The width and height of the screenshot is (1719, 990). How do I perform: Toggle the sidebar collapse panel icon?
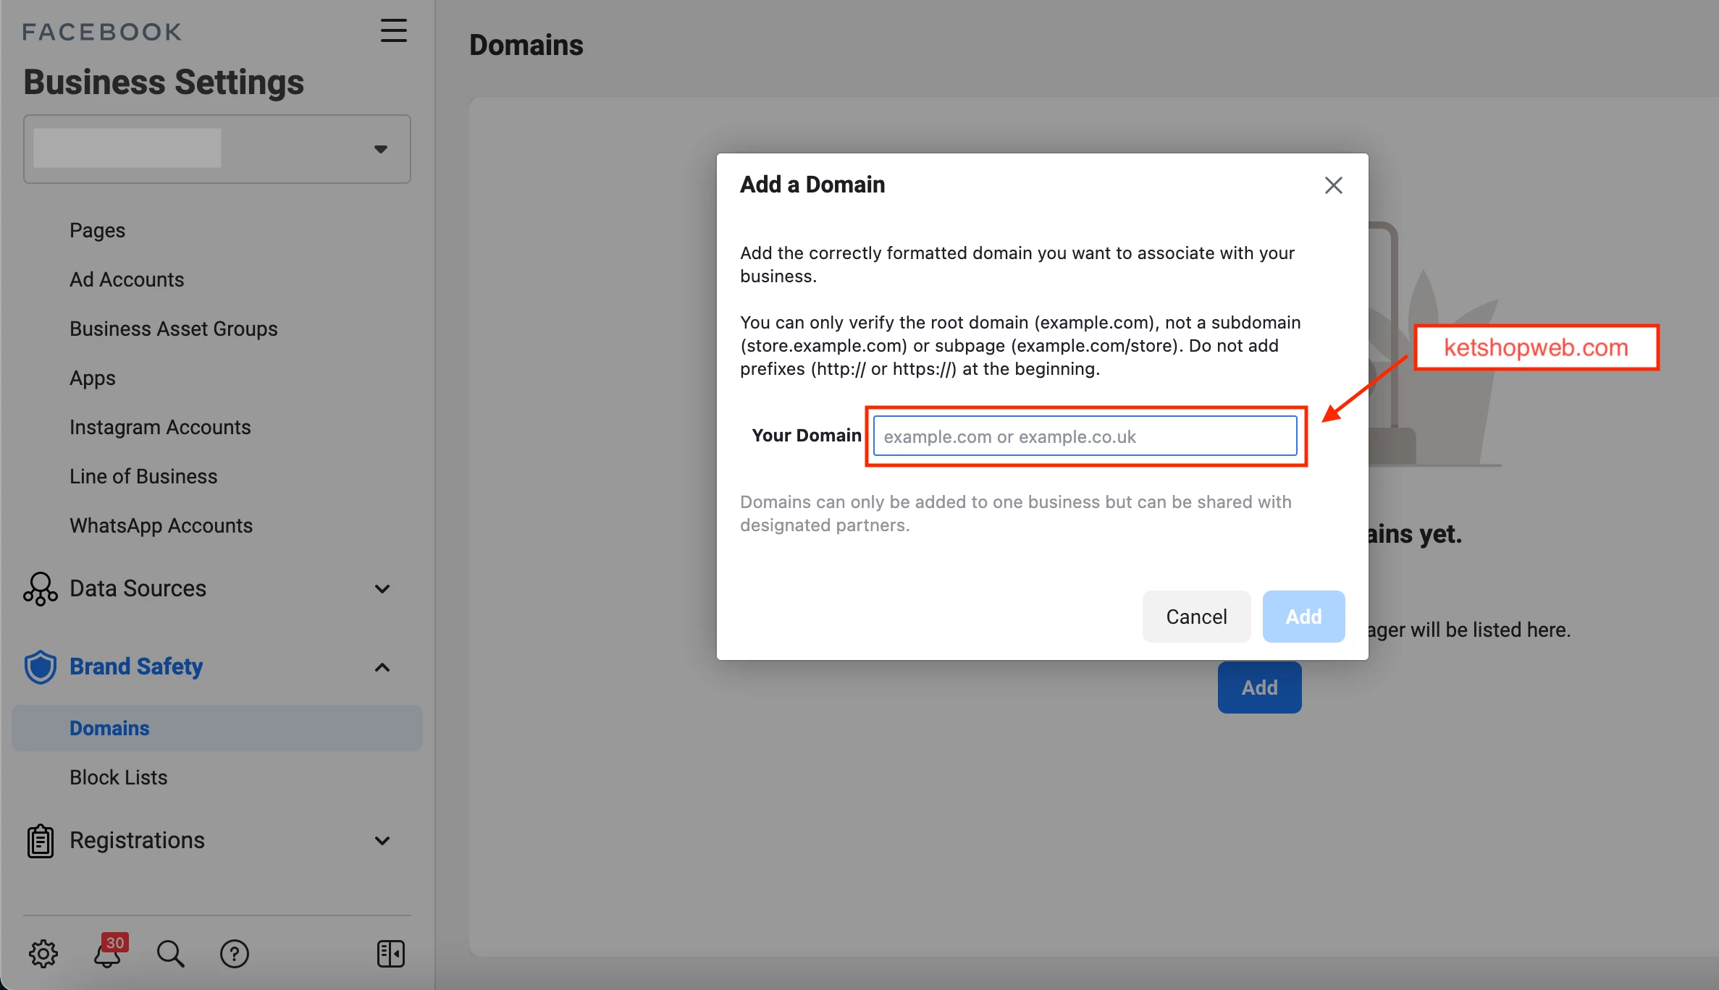(391, 954)
